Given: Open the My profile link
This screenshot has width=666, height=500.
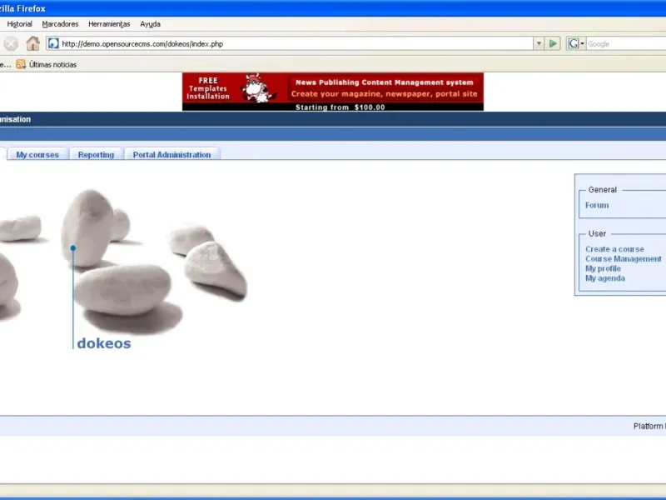Looking at the screenshot, I should 603,268.
